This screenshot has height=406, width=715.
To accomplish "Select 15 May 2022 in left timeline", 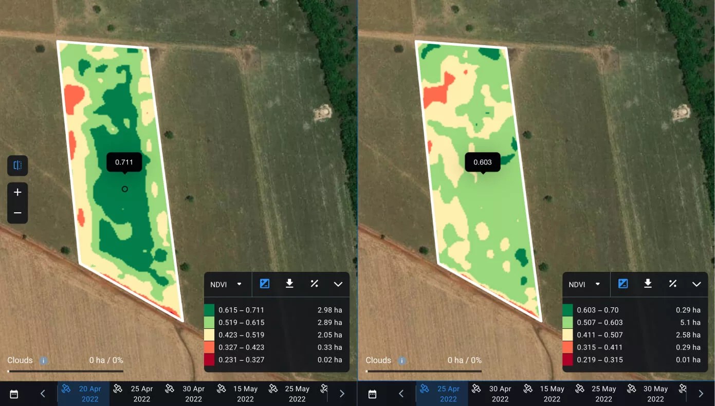I will click(239, 394).
